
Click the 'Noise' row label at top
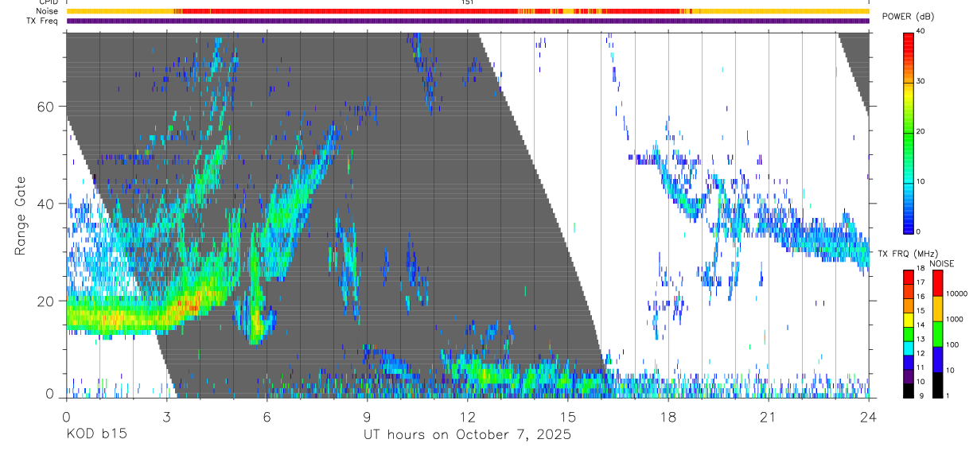pyautogui.click(x=47, y=11)
